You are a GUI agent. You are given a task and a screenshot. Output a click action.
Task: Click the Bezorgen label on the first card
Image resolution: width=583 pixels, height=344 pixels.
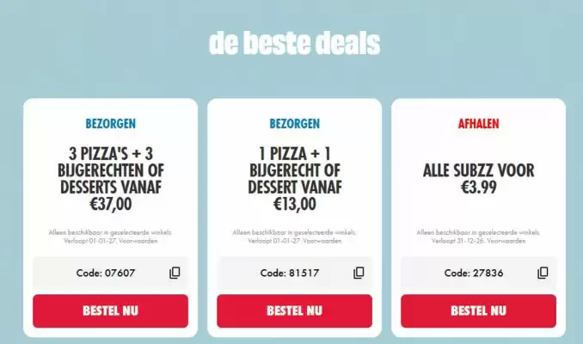point(110,124)
